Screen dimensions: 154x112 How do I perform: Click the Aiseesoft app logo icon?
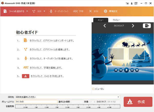click(x=3, y=3)
